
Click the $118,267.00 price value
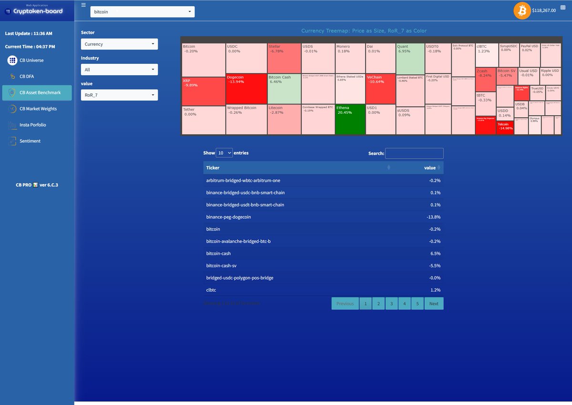(x=544, y=10)
